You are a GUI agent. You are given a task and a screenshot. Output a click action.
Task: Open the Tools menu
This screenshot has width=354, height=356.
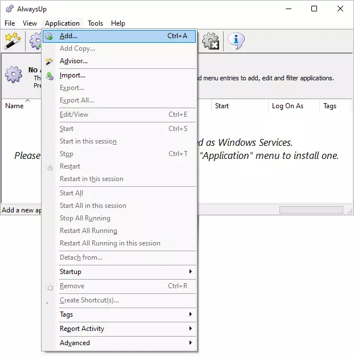click(95, 23)
